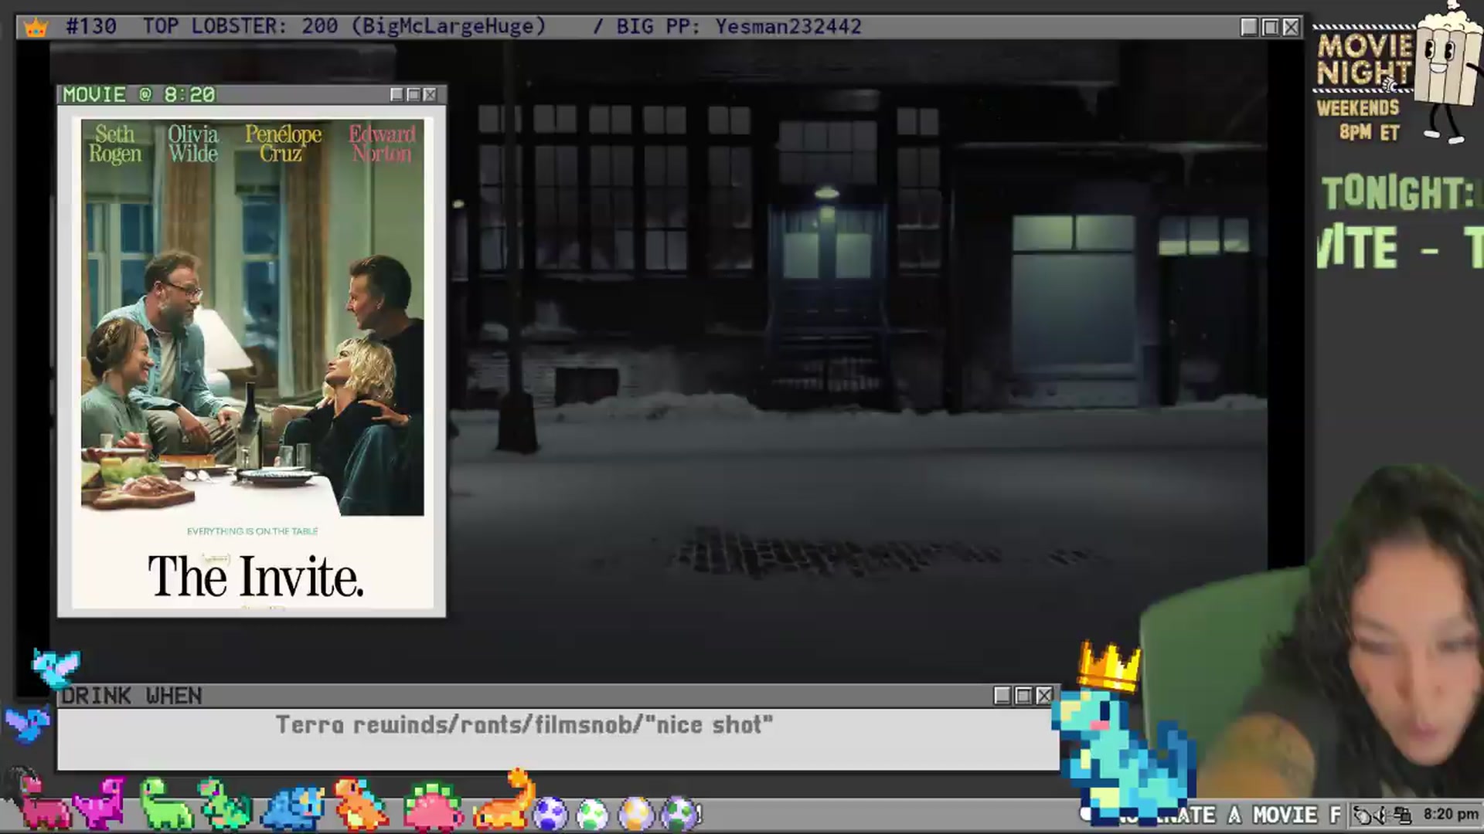Maximize the MOVIE @ 8:20 window
1484x834 pixels.
414,94
